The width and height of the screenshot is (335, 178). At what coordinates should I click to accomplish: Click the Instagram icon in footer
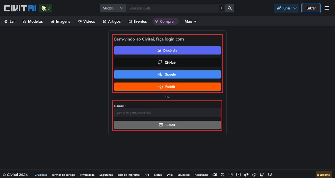pos(230,175)
